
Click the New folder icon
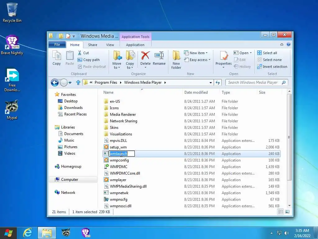pyautogui.click(x=176, y=55)
